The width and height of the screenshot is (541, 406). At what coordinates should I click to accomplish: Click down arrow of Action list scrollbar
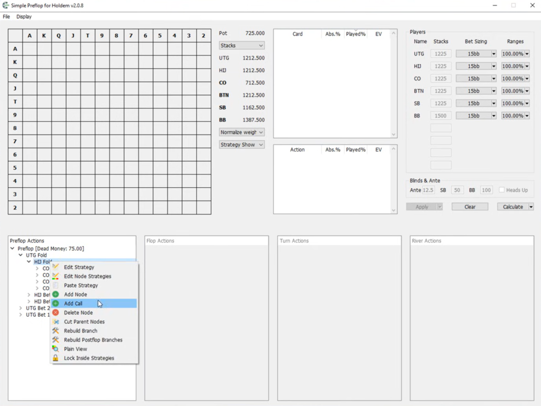click(394, 210)
